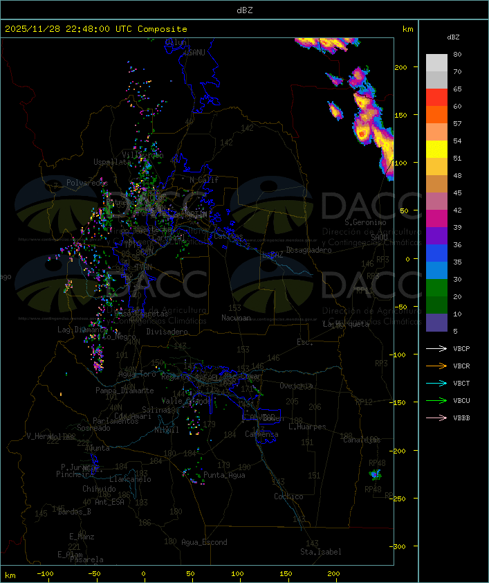Click the timestamp 2025/11/28 22:48:00 UTC Composite
This screenshot has width=489, height=583.
click(x=96, y=29)
